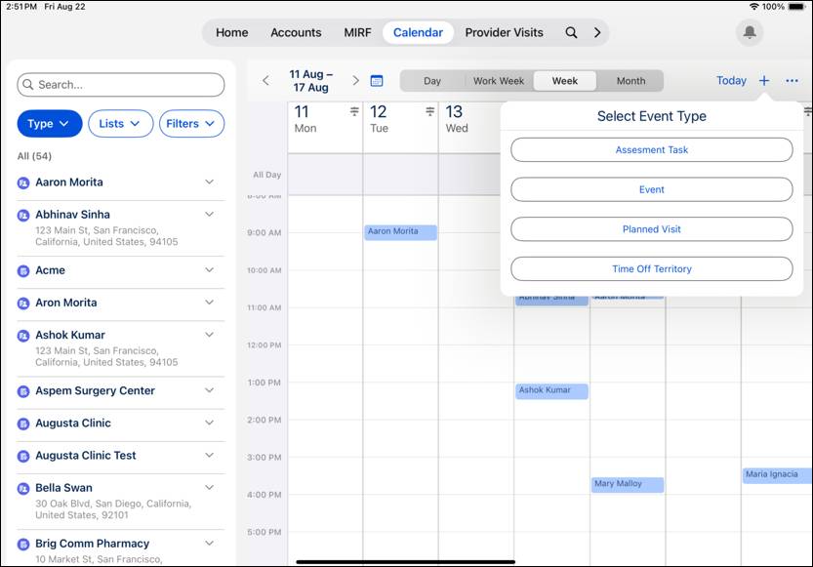Open filter icon on Monday 11 column

354,111
